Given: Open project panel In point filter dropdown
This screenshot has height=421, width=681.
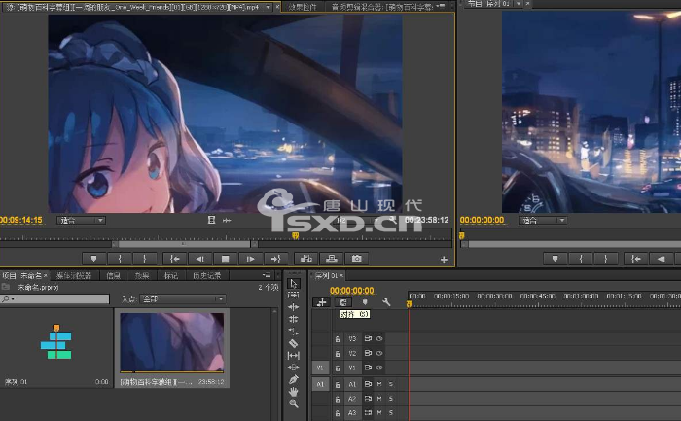Looking at the screenshot, I should click(x=183, y=298).
